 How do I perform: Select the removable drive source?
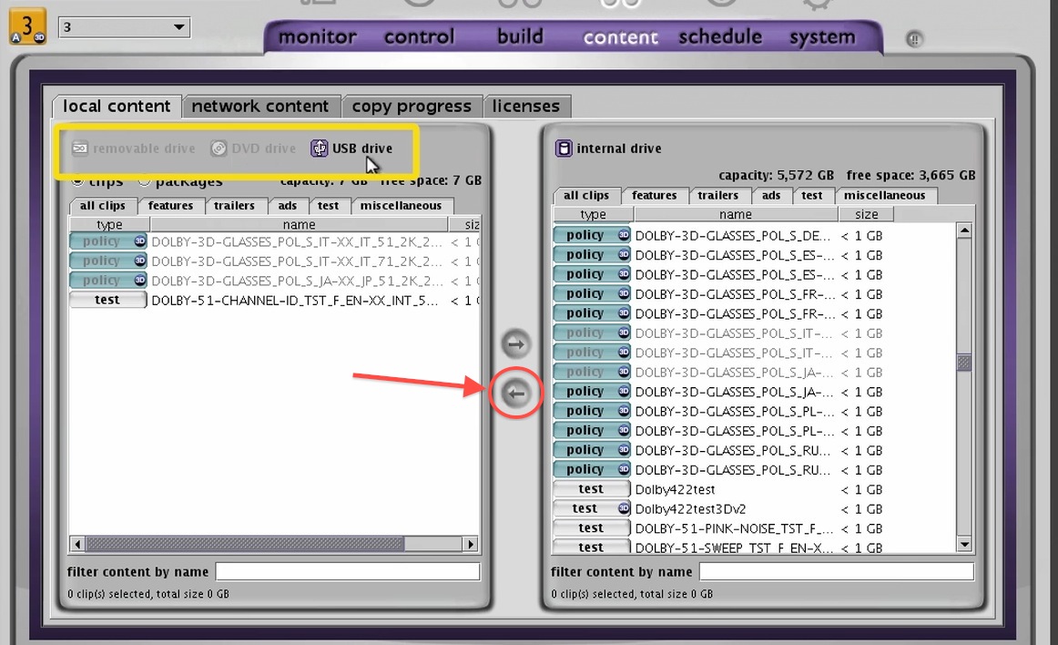(134, 148)
